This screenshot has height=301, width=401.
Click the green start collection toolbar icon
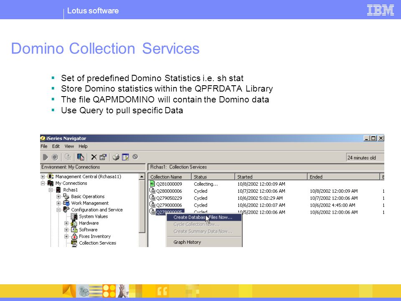click(45, 157)
